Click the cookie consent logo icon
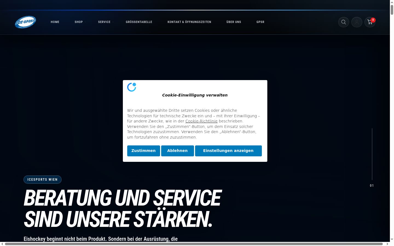The width and height of the screenshot is (394, 246). tap(132, 87)
